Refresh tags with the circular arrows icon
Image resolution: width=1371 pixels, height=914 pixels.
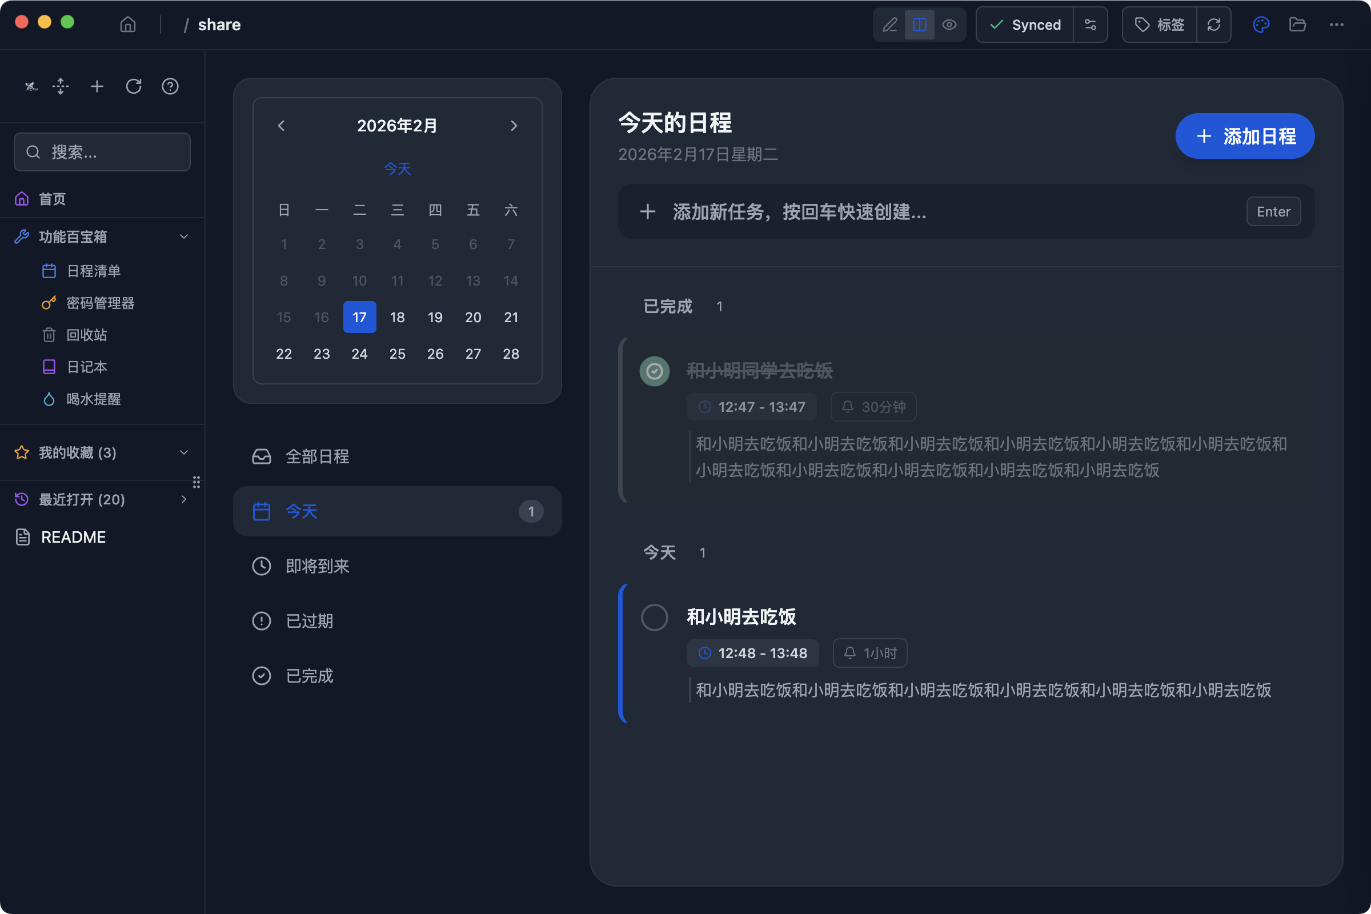(x=1214, y=25)
